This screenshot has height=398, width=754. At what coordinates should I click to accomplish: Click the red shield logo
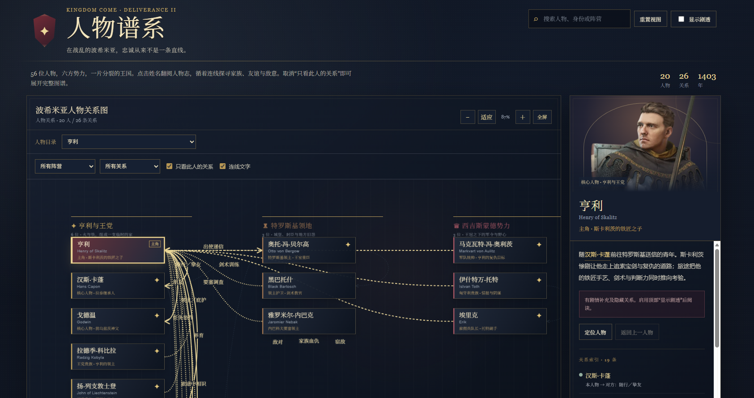44,30
